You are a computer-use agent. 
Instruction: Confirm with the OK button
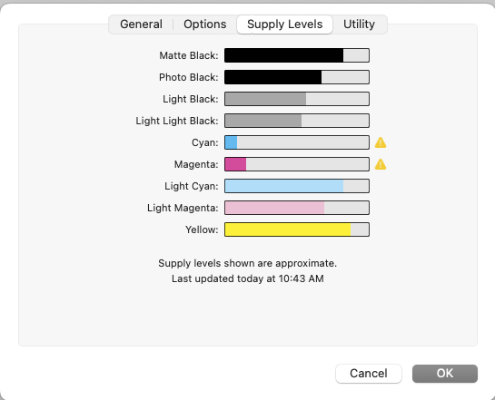tap(445, 374)
